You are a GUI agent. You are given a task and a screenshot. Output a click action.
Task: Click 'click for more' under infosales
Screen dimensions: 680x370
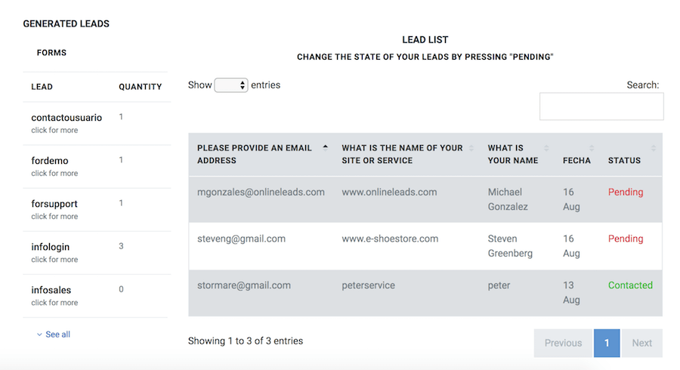pos(54,302)
